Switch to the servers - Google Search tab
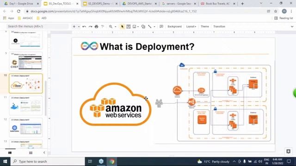 pos(179,4)
